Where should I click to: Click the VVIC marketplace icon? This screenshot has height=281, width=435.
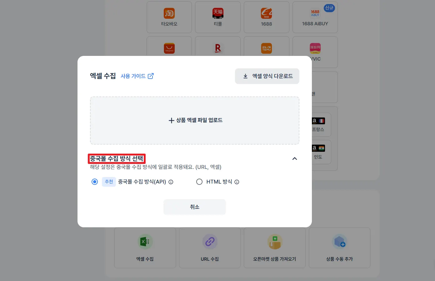(x=315, y=48)
